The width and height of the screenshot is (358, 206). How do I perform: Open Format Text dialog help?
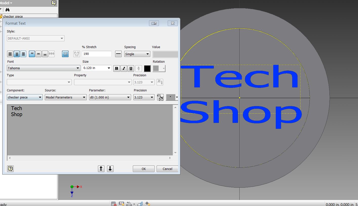[x=10, y=169]
